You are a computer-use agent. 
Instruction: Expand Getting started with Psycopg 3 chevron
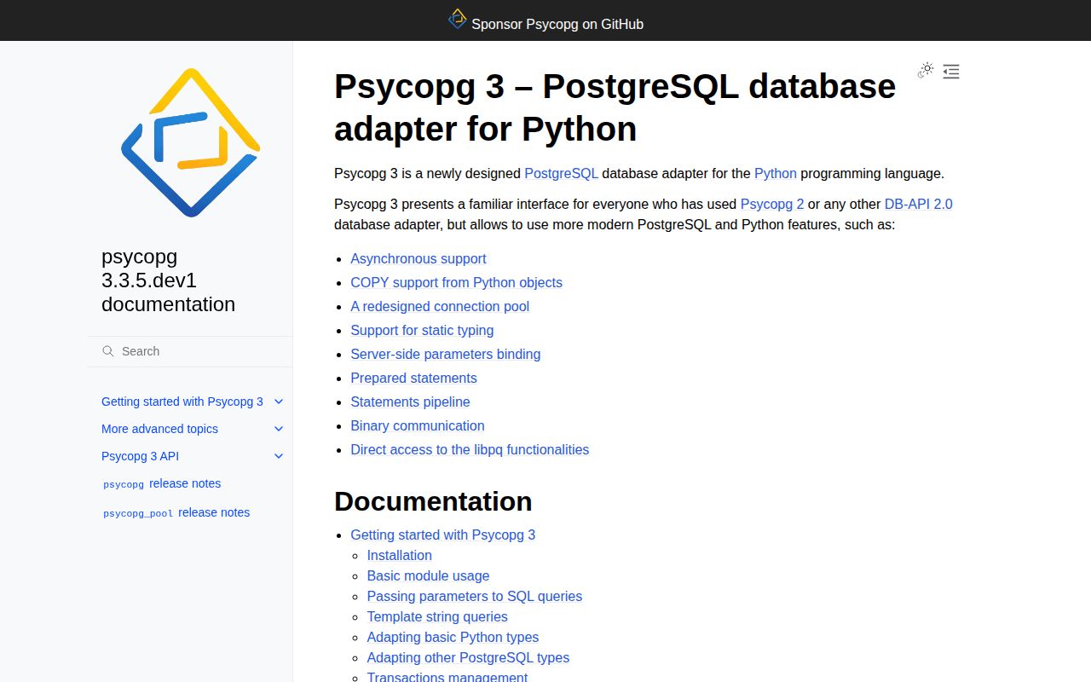tap(278, 402)
